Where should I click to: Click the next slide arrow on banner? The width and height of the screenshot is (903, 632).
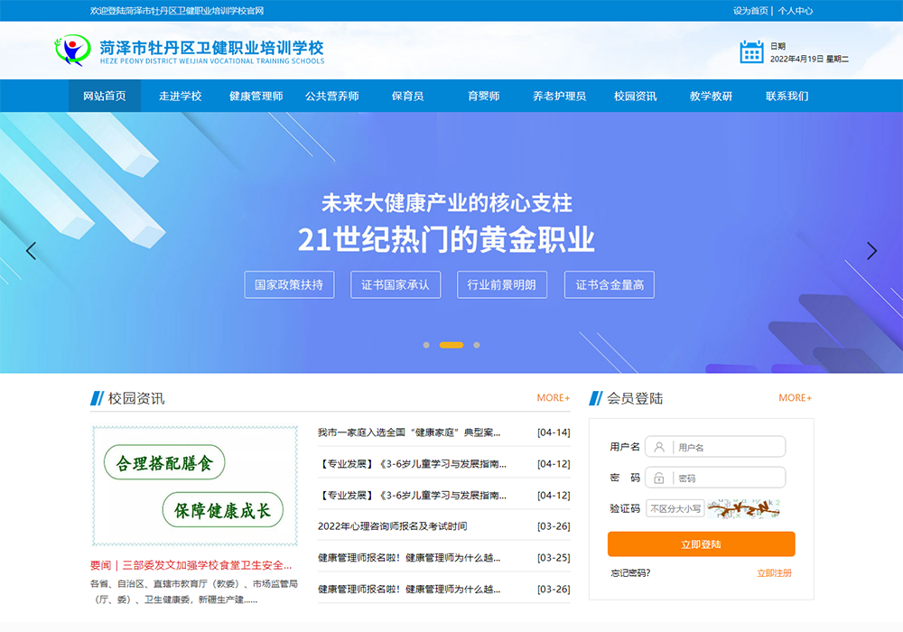pyautogui.click(x=871, y=251)
